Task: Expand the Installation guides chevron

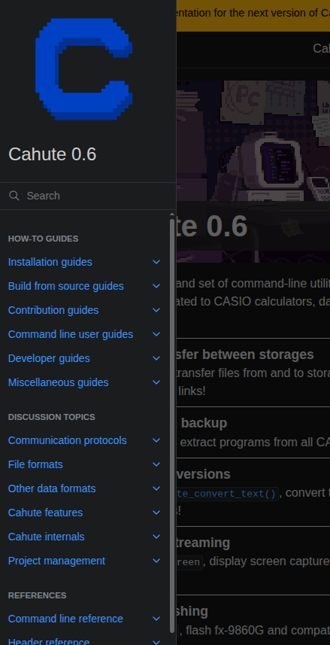Action: (x=156, y=262)
